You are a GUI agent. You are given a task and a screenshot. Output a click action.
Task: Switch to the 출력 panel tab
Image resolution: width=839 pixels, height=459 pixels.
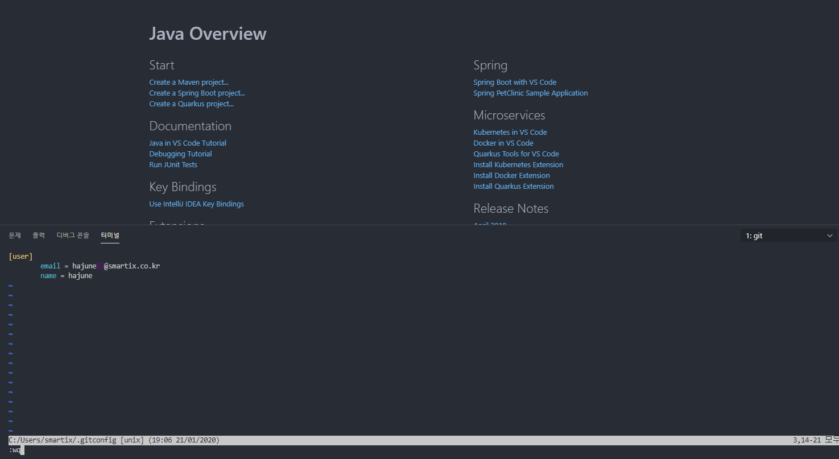[x=39, y=235]
